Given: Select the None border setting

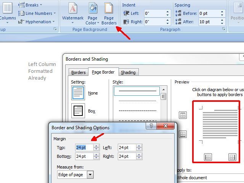Looking at the screenshot, I should [78, 93].
